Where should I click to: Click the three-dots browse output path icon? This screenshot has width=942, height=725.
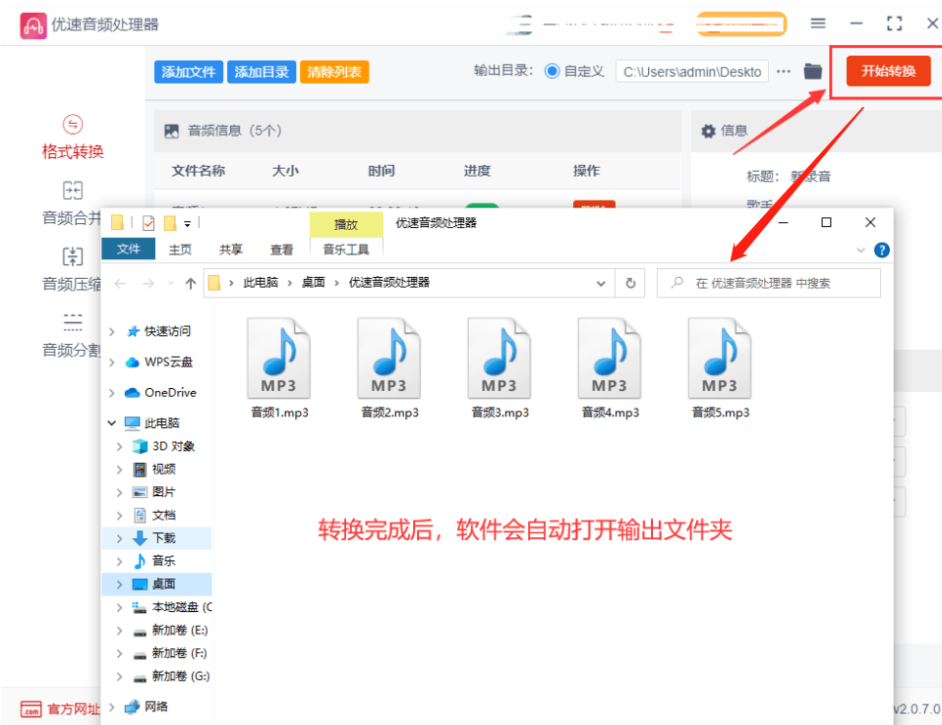point(783,72)
